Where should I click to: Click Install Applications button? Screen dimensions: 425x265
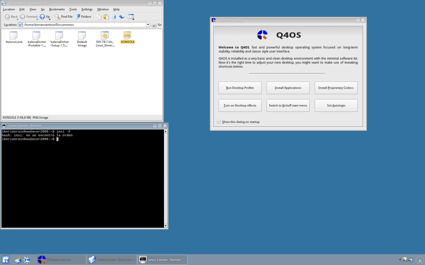(x=288, y=88)
